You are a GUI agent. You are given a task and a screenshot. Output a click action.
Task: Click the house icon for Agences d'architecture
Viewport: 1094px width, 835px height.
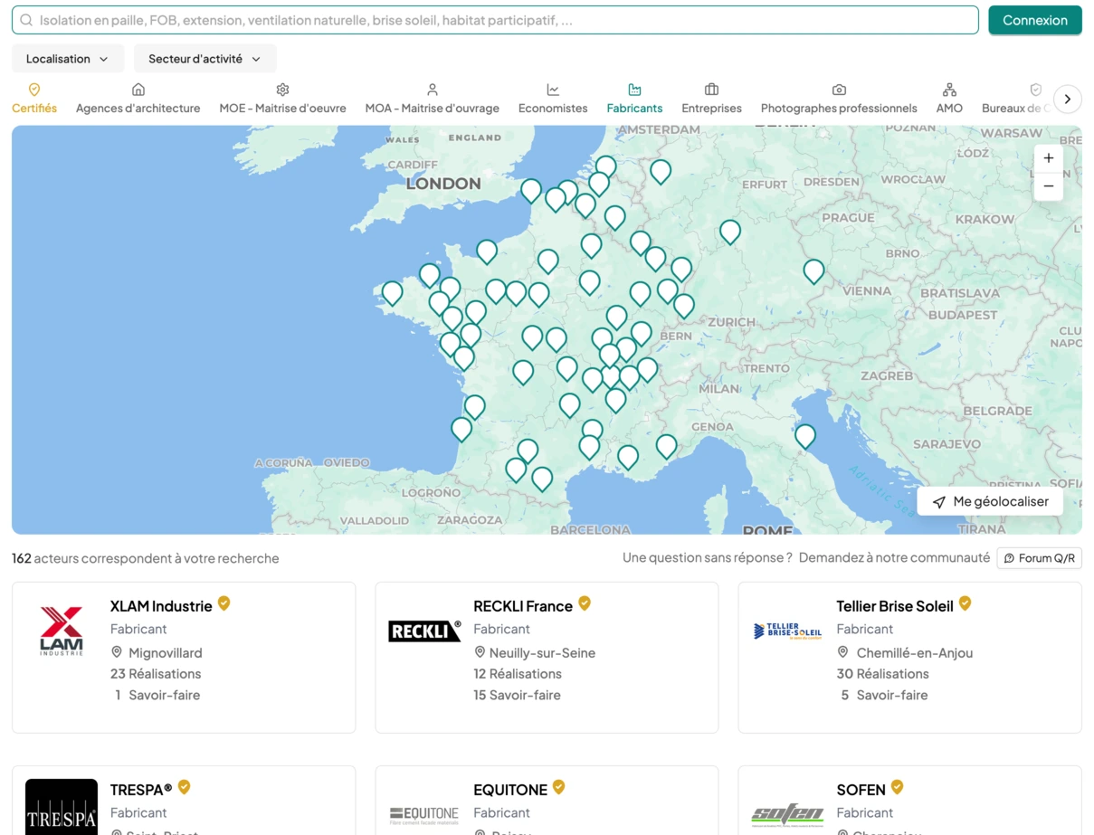(x=138, y=90)
